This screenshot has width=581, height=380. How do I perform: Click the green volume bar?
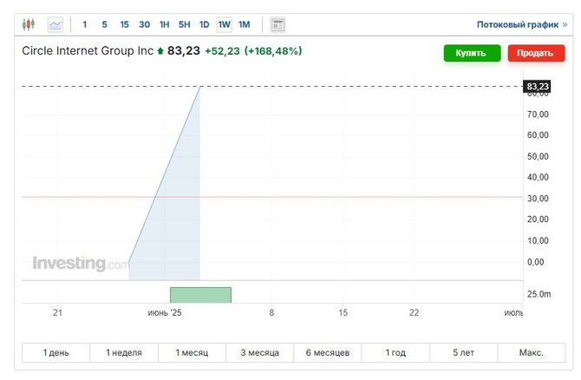click(200, 295)
